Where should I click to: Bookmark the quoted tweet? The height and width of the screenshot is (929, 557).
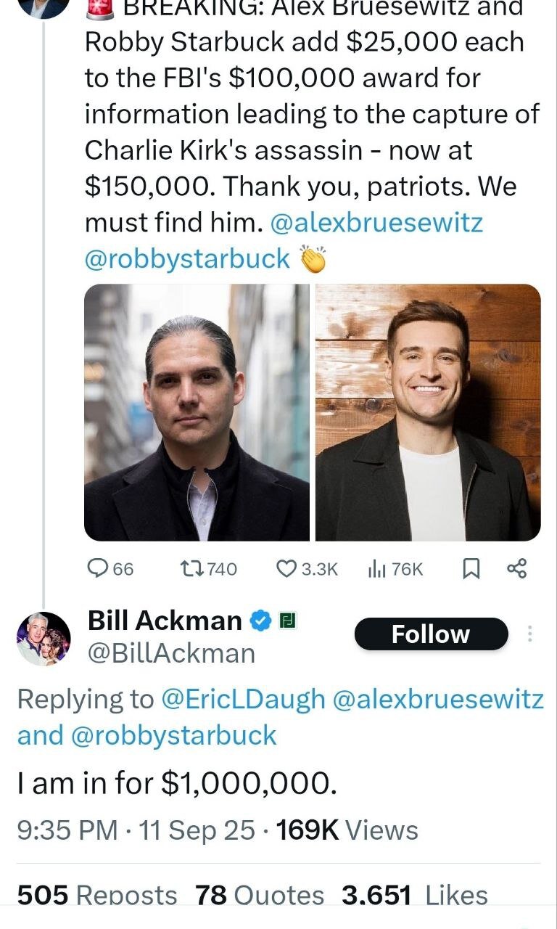(x=471, y=570)
